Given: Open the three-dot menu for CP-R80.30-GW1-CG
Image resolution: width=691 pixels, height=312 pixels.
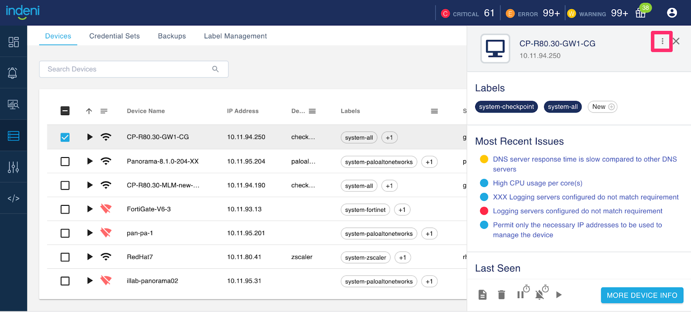Looking at the screenshot, I should pos(662,41).
